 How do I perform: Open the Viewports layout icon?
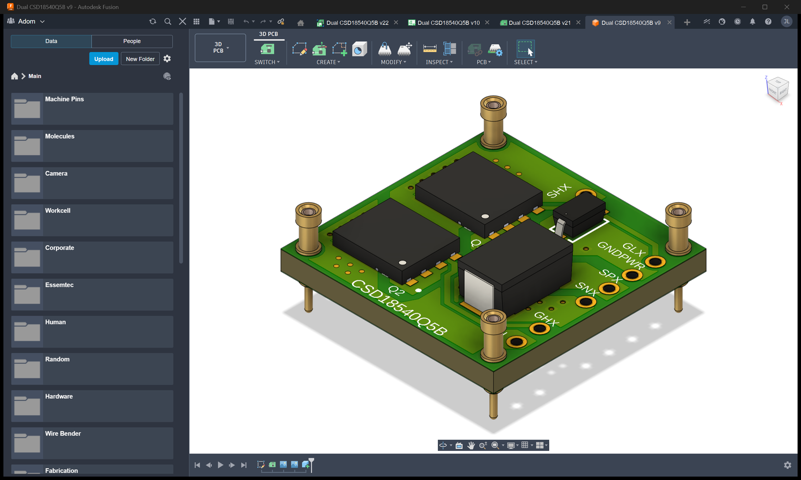(x=539, y=445)
